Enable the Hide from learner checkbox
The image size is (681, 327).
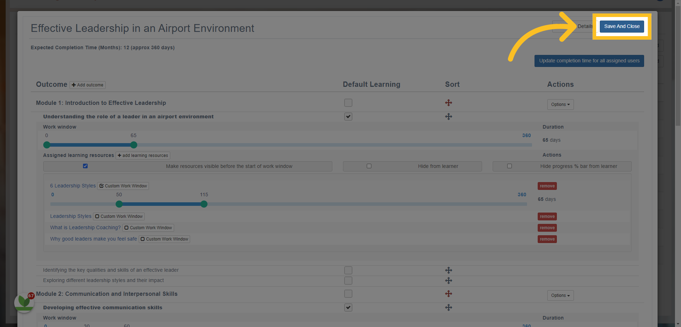369,166
